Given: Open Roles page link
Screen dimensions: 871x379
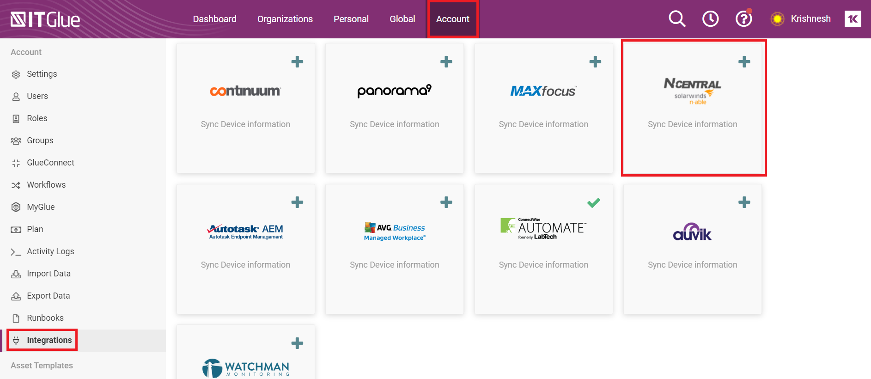Looking at the screenshot, I should [37, 118].
